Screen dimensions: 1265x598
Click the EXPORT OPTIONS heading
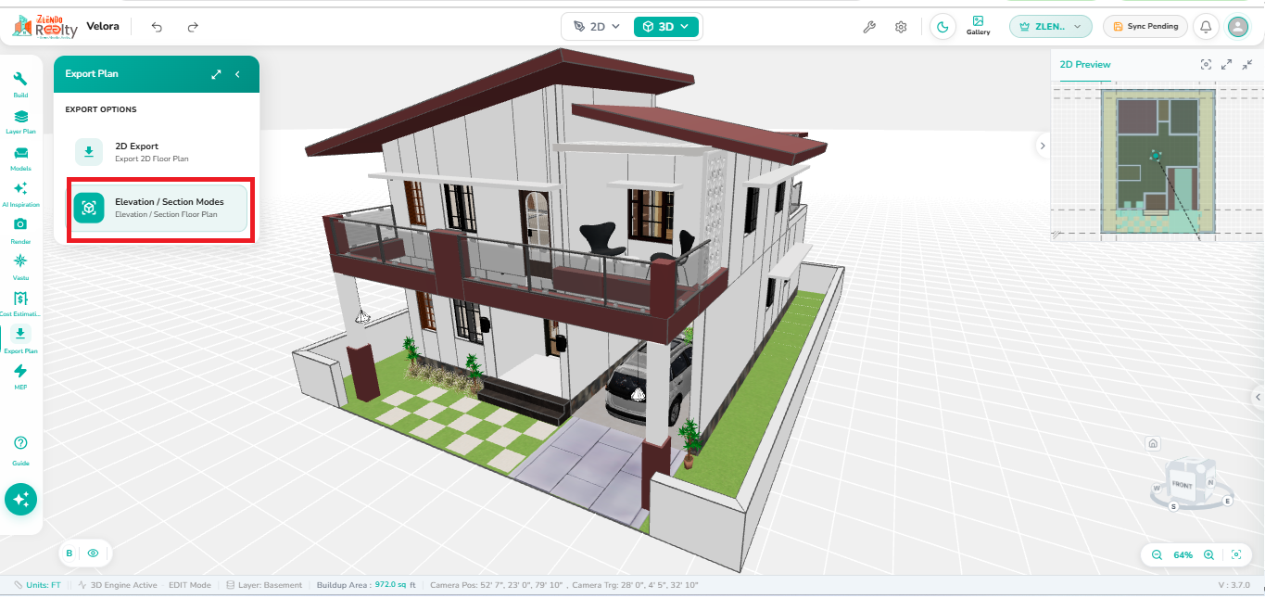(100, 109)
